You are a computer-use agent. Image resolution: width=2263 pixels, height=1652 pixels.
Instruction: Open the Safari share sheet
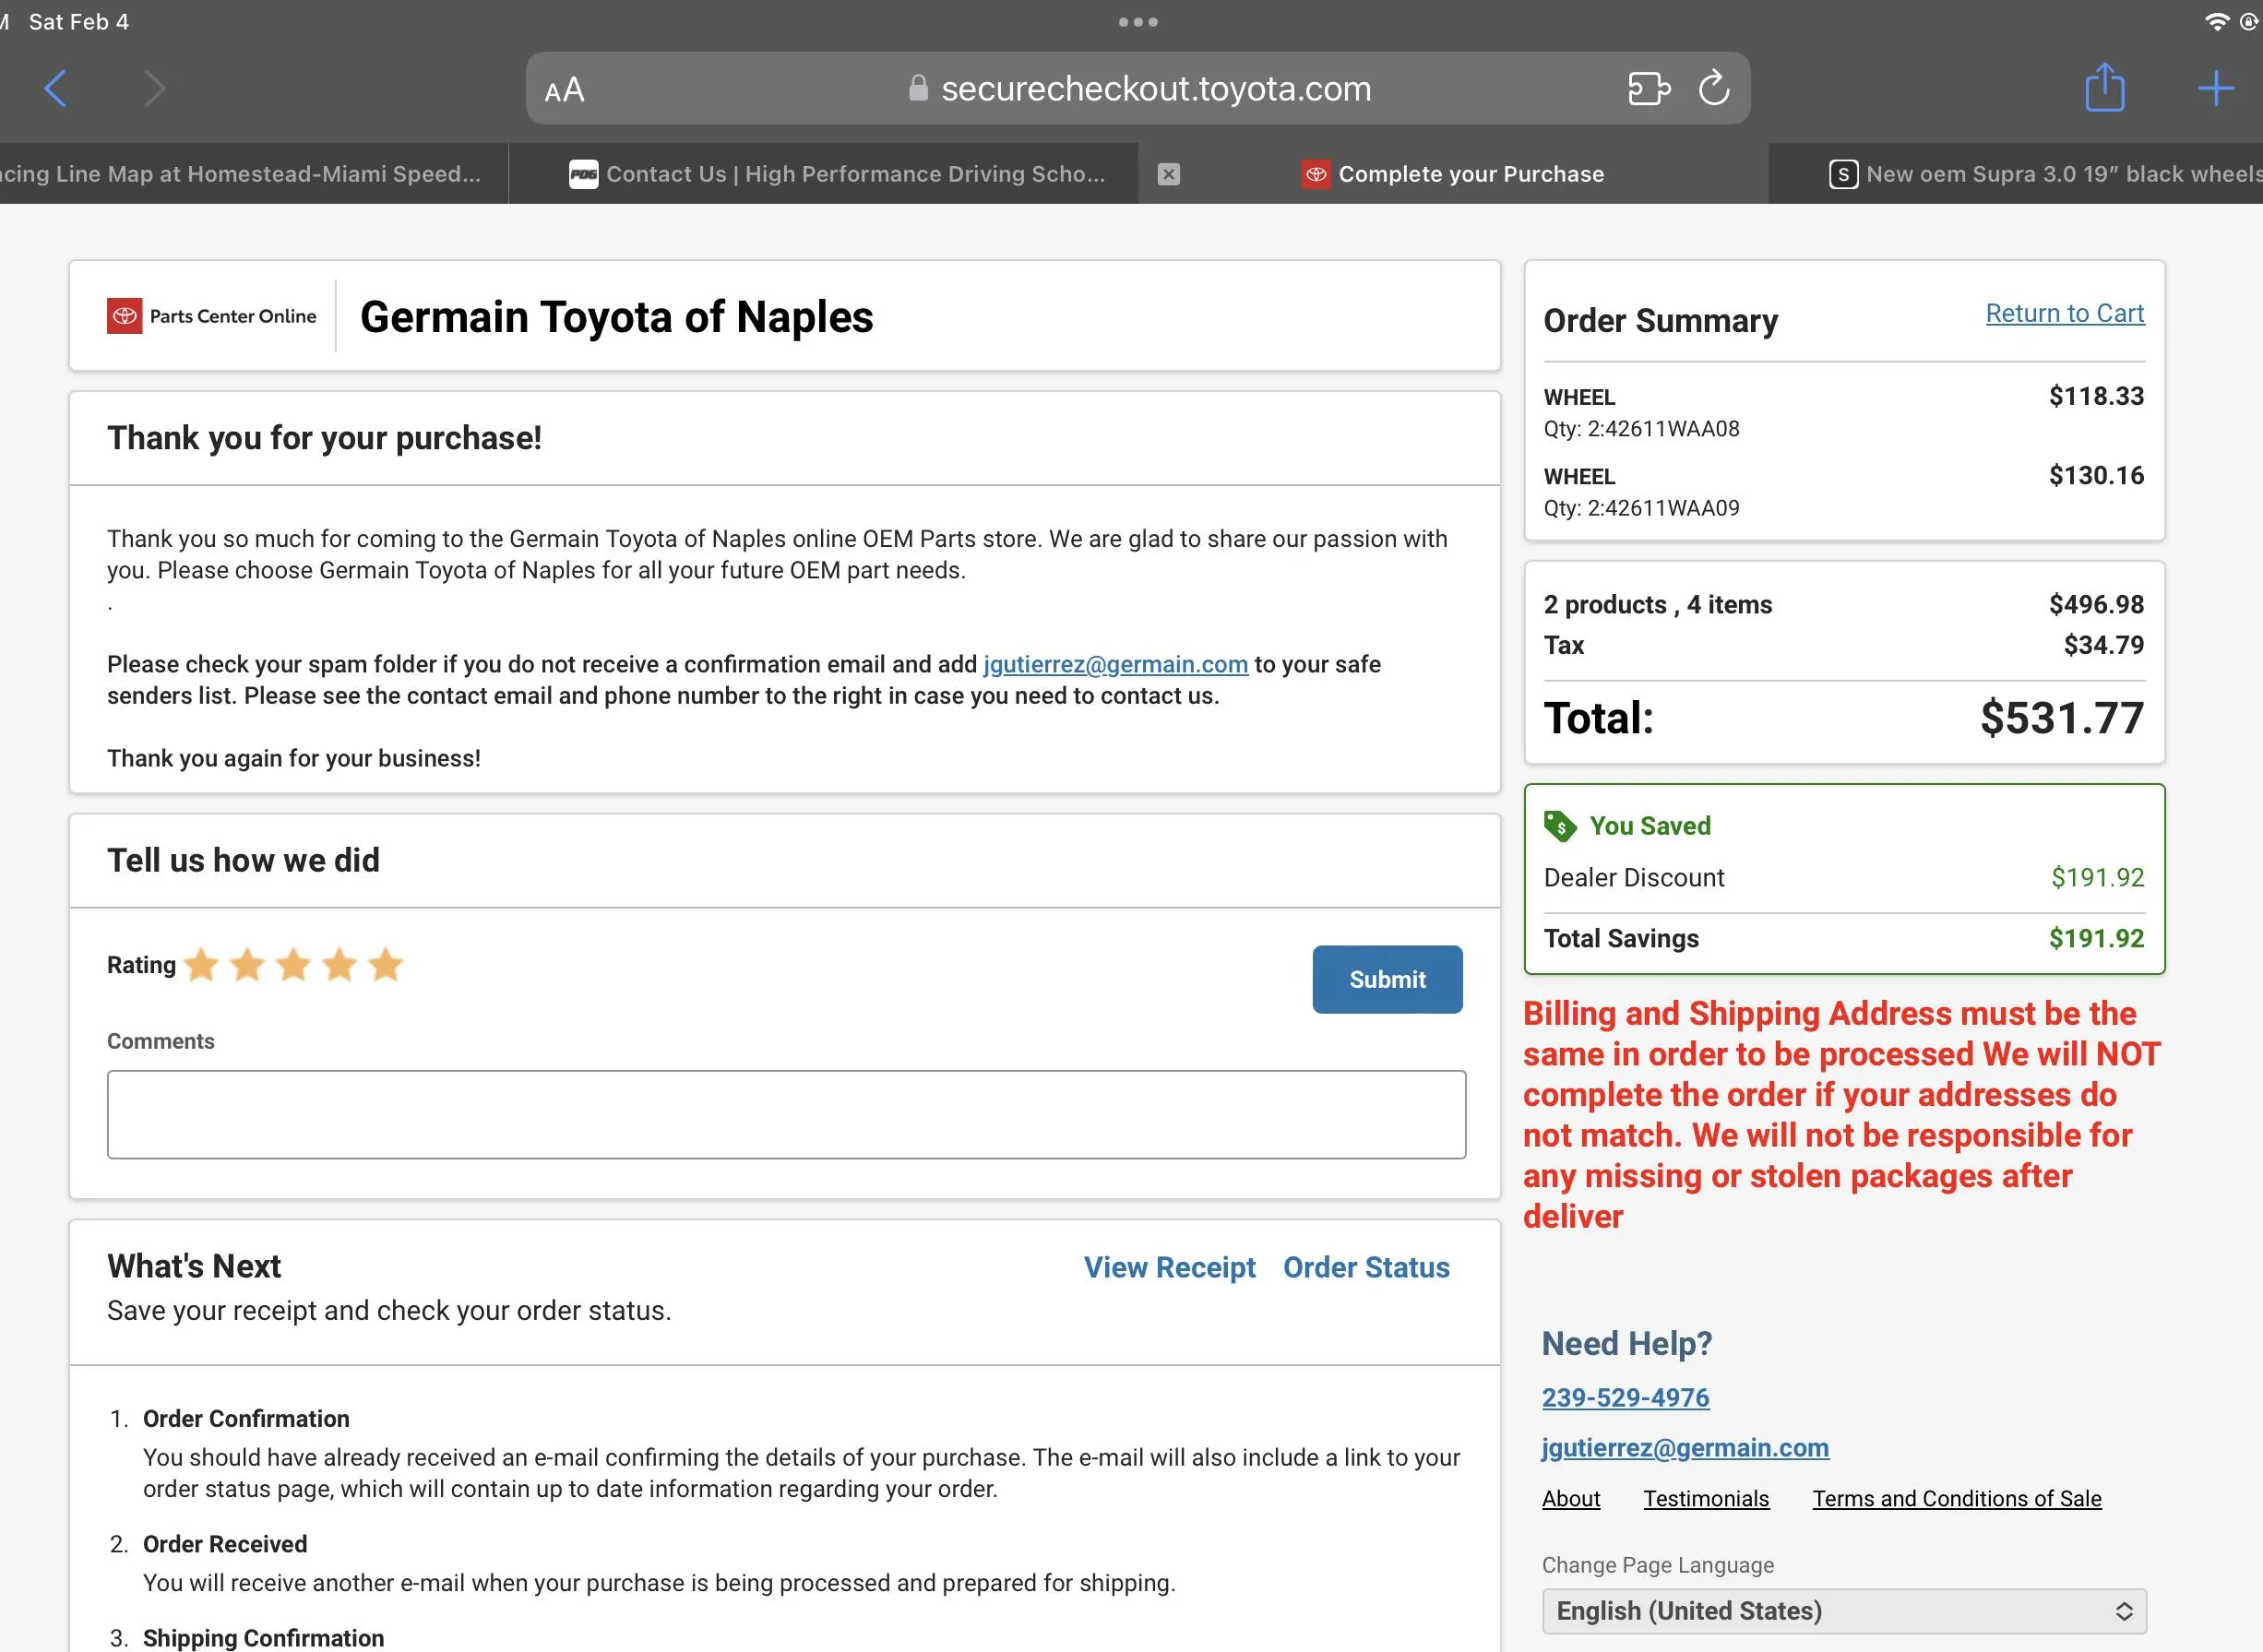point(2105,87)
